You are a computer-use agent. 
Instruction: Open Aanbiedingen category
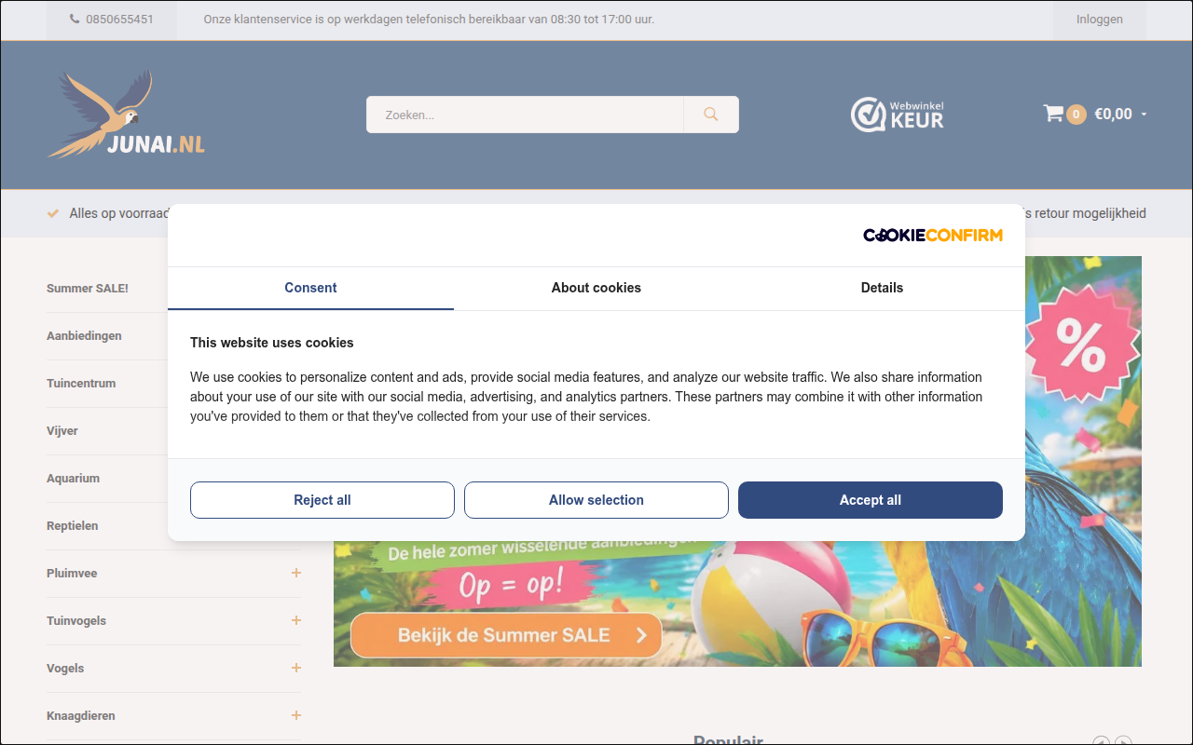(84, 336)
